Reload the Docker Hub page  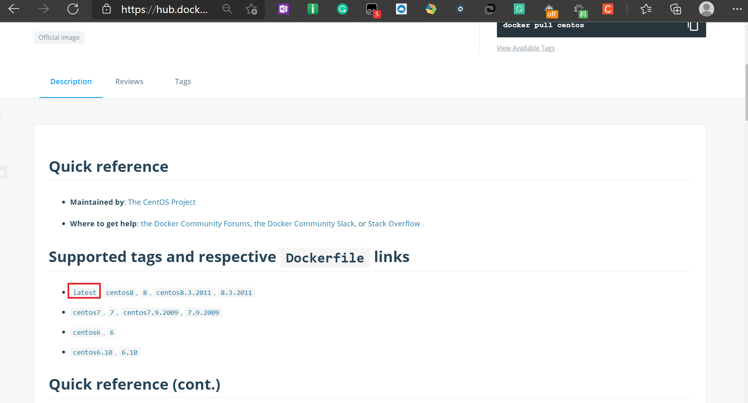[x=73, y=9]
